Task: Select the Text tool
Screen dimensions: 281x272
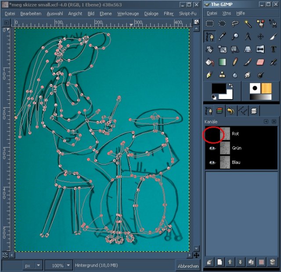Action: [273, 49]
